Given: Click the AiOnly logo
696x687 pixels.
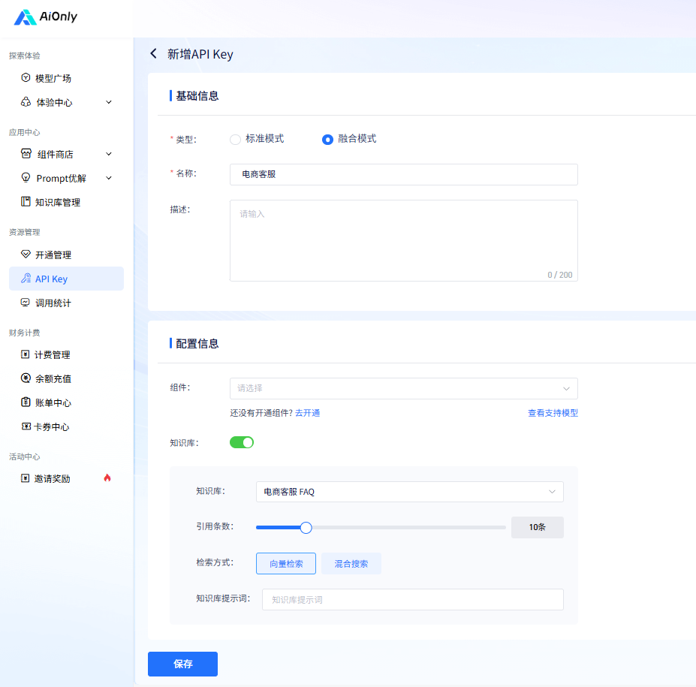Looking at the screenshot, I should [x=46, y=17].
